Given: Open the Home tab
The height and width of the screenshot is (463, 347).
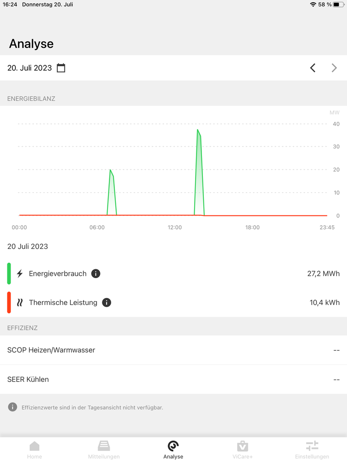Looking at the screenshot, I should (34, 450).
